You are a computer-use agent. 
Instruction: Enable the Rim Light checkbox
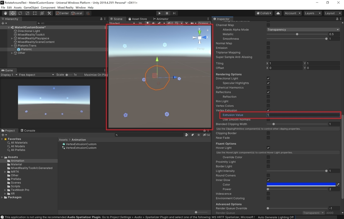click(268, 101)
